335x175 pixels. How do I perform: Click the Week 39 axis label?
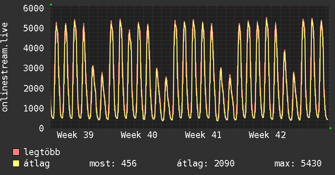[75, 135]
